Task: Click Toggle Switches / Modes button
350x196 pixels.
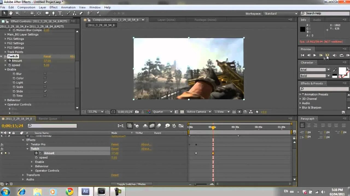Action: [131, 184]
